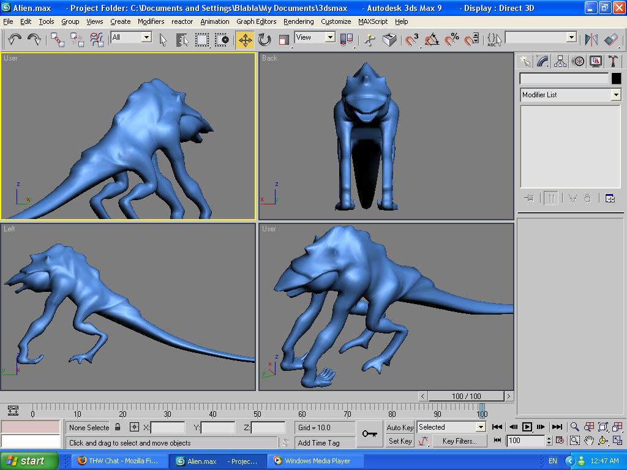
Task: Click the Select and Manipulate tool
Action: tap(369, 40)
